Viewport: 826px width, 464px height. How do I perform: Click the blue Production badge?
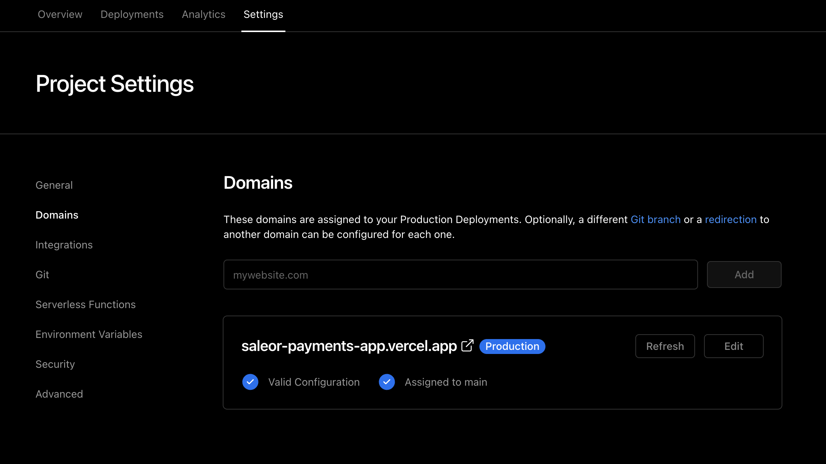(512, 347)
